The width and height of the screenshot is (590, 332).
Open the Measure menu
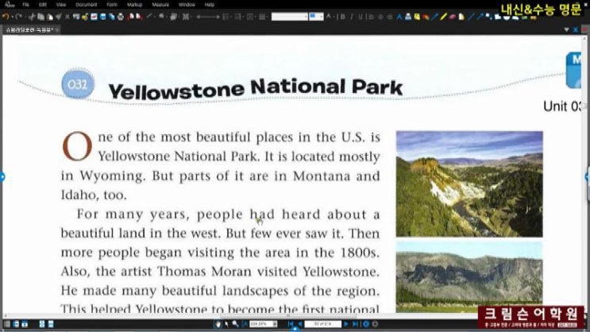coord(160,5)
